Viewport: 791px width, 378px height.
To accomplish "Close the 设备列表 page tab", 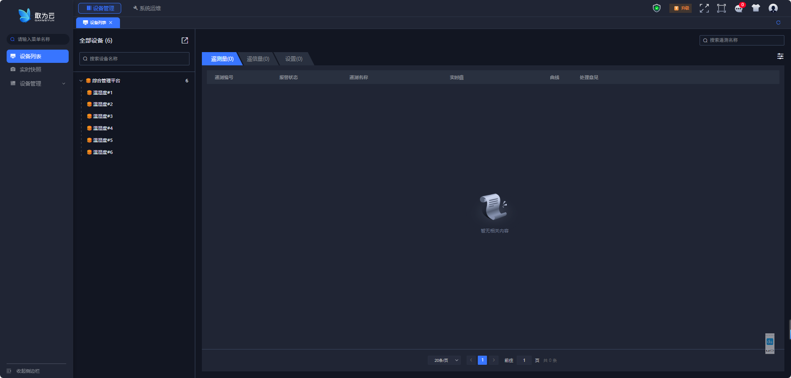I will click(x=111, y=23).
